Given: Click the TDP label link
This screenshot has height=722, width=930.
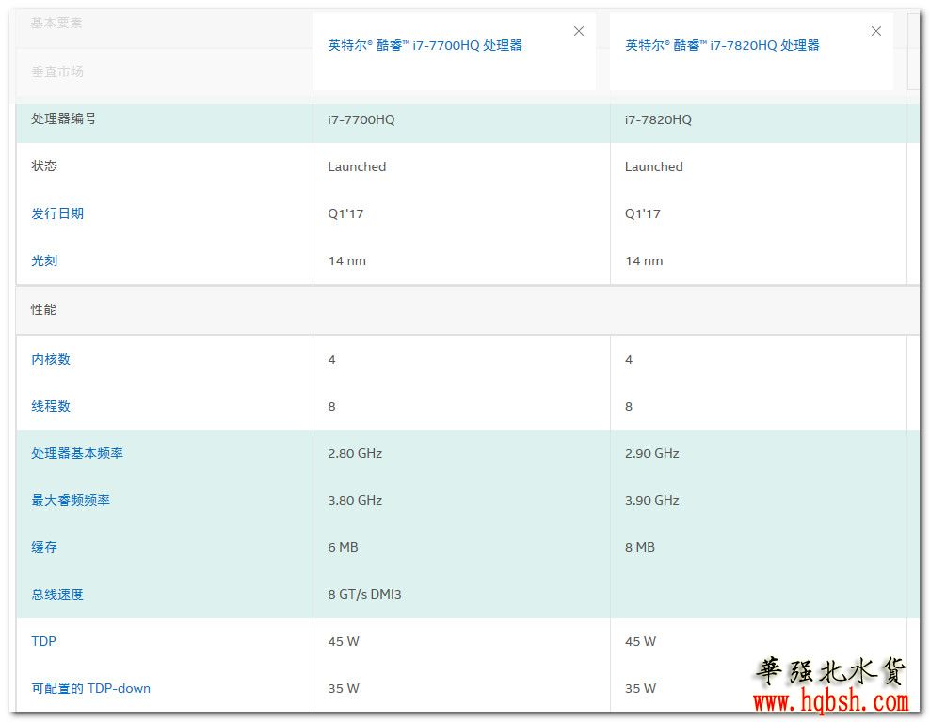Looking at the screenshot, I should 43,641.
